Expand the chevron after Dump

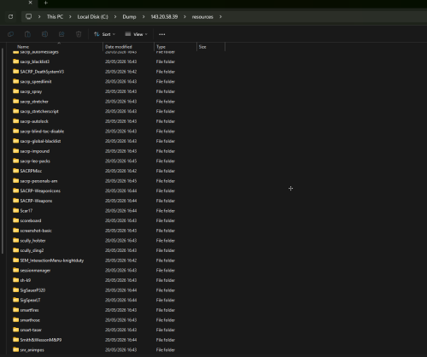coord(143,17)
